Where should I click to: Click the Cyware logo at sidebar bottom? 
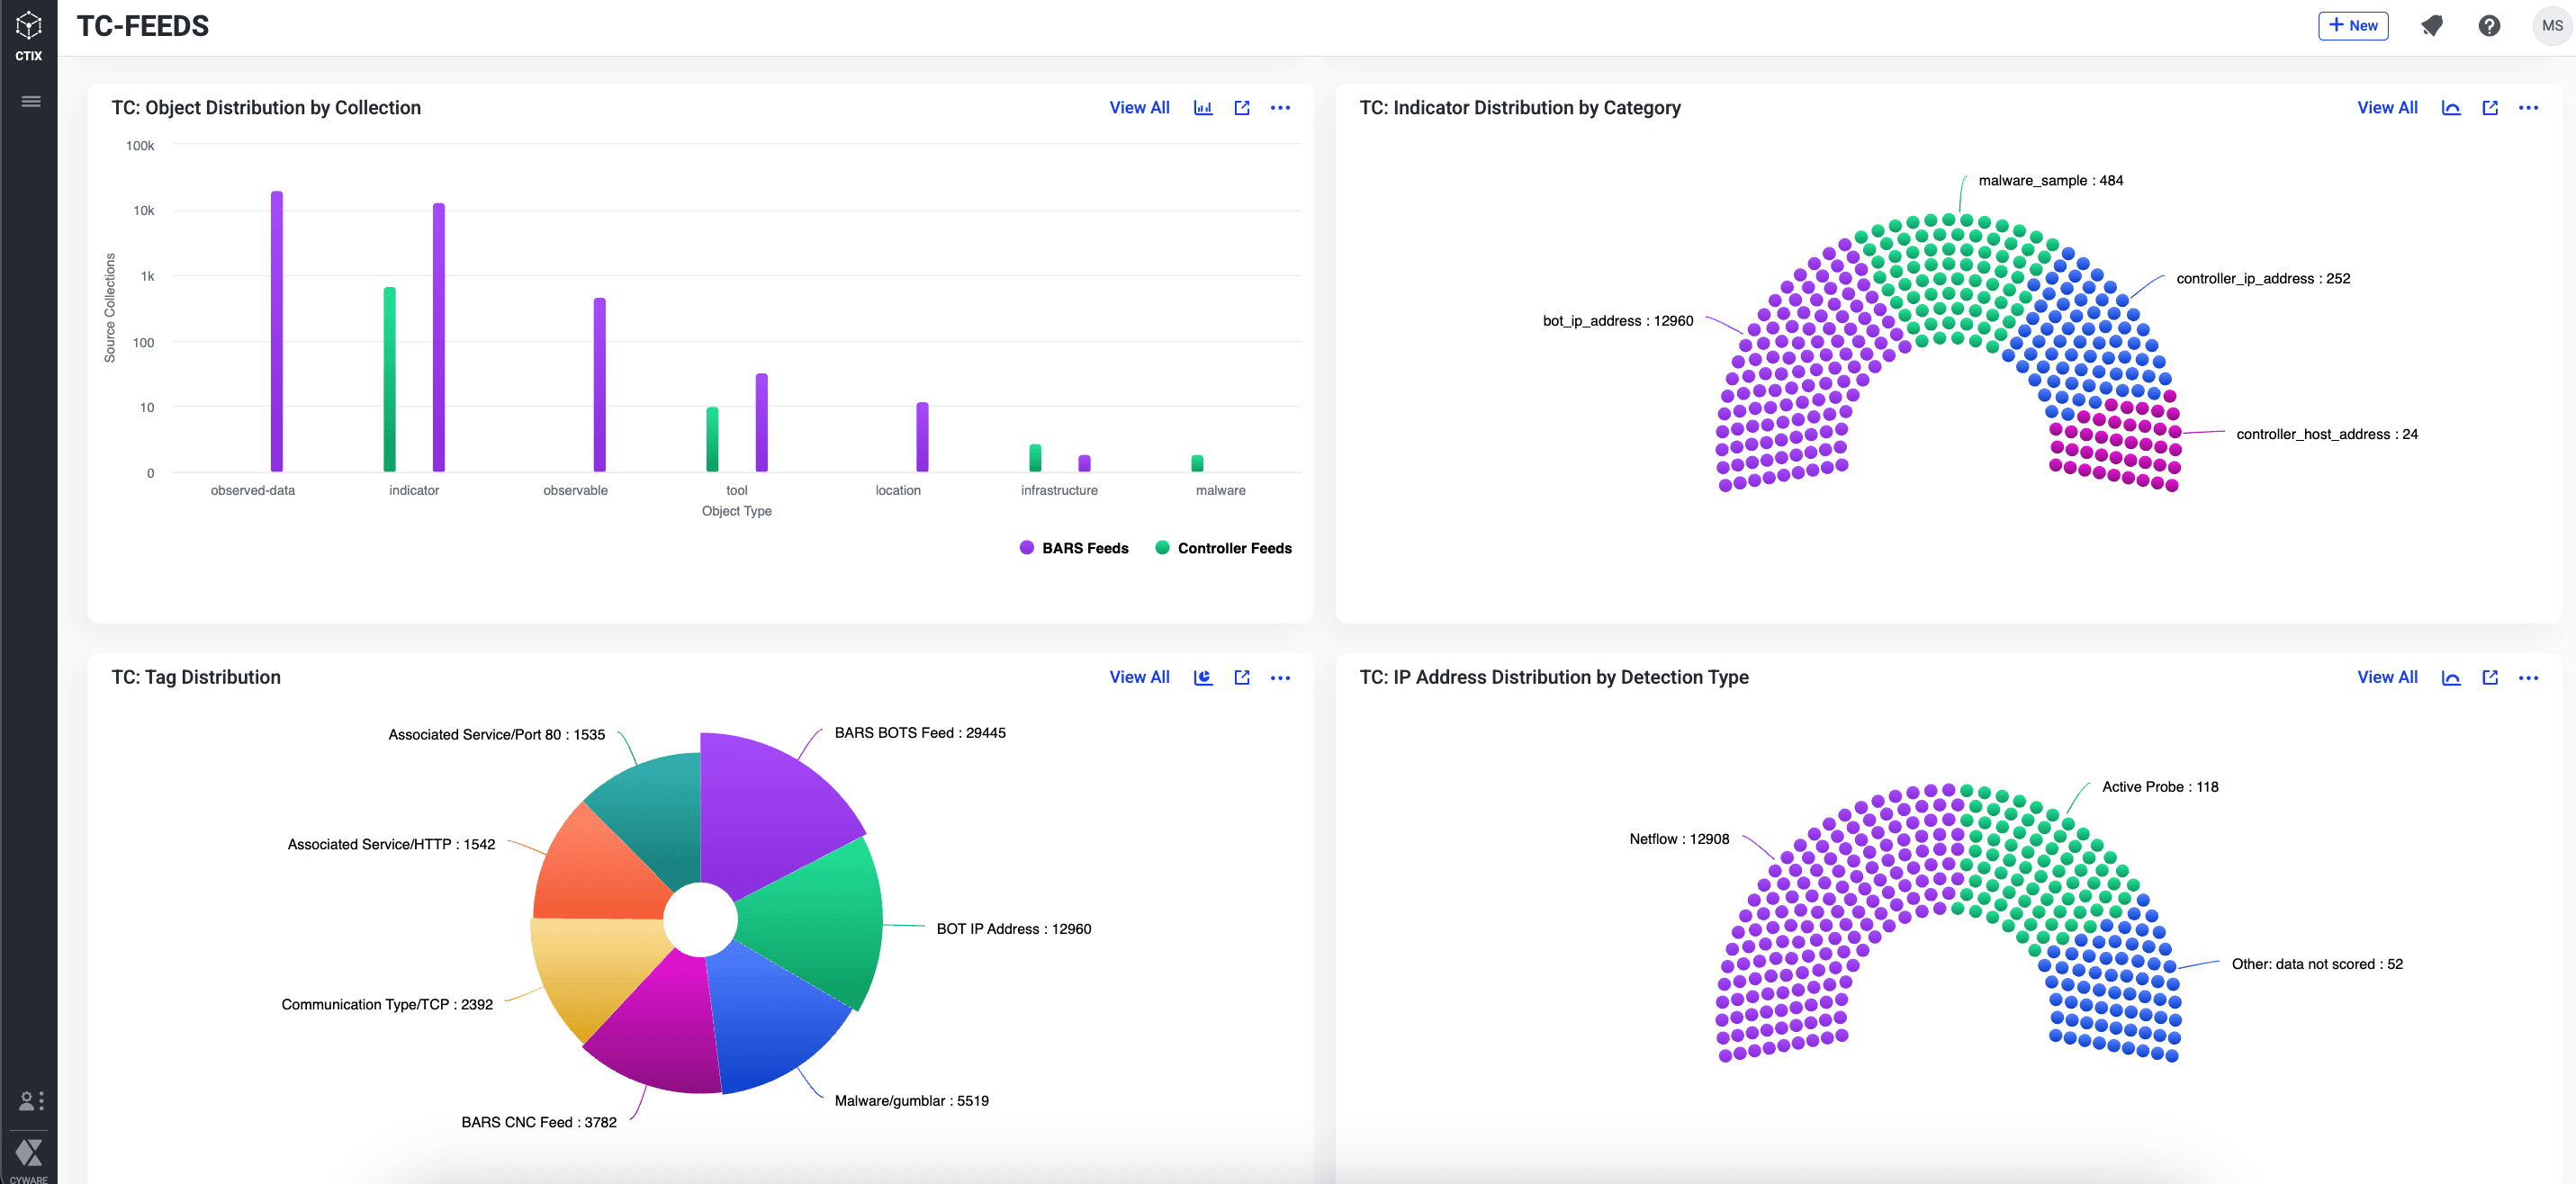coord(29,1155)
